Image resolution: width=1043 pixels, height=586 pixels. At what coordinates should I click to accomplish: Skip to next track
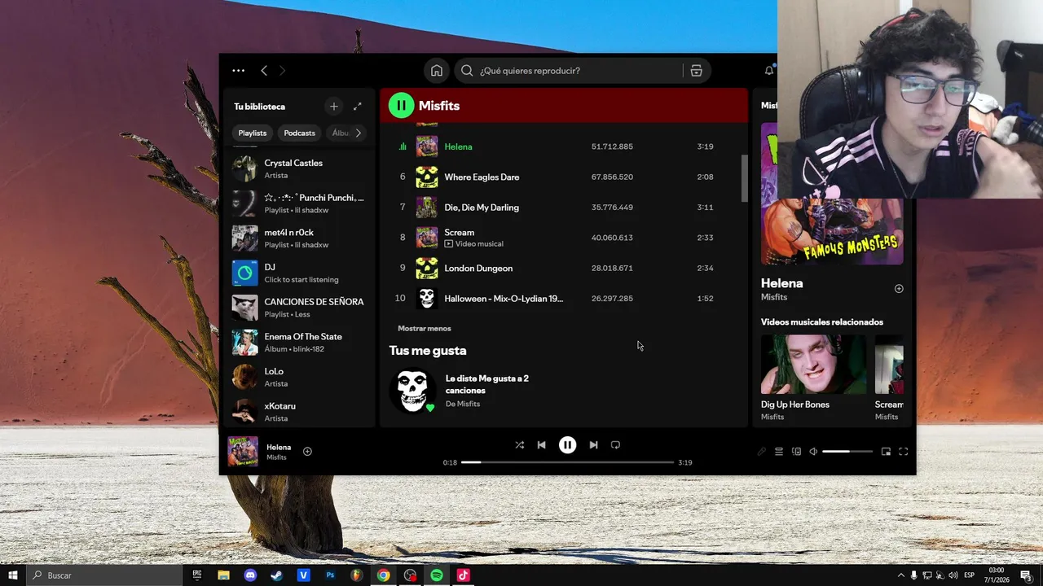tap(593, 445)
